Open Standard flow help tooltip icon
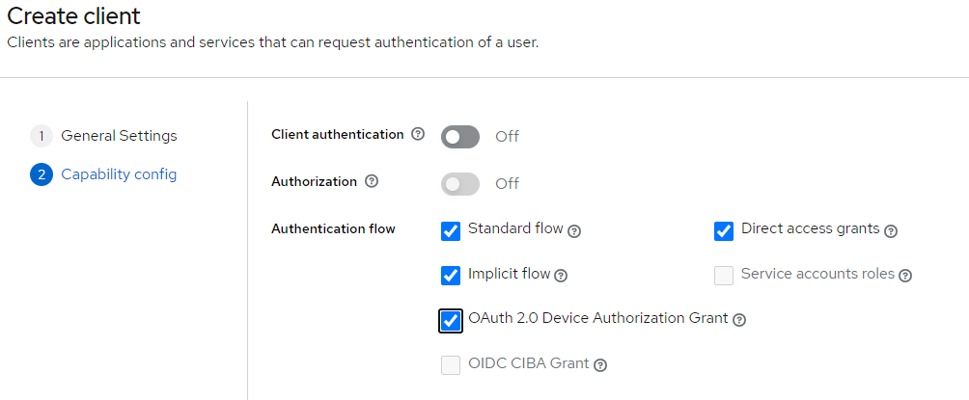Viewport: 969px width, 400px height. click(574, 231)
